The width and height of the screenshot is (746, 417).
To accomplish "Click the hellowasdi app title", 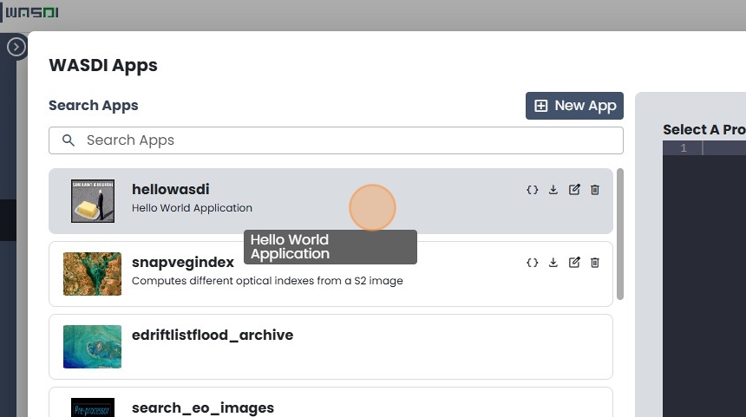I will (x=170, y=189).
